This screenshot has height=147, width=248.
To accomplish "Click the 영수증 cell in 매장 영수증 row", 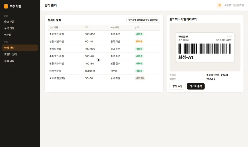I will click(114, 71).
